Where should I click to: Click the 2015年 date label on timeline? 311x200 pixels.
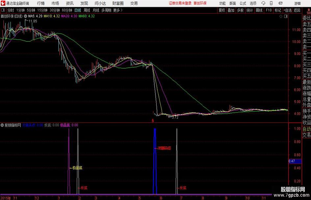6,198
